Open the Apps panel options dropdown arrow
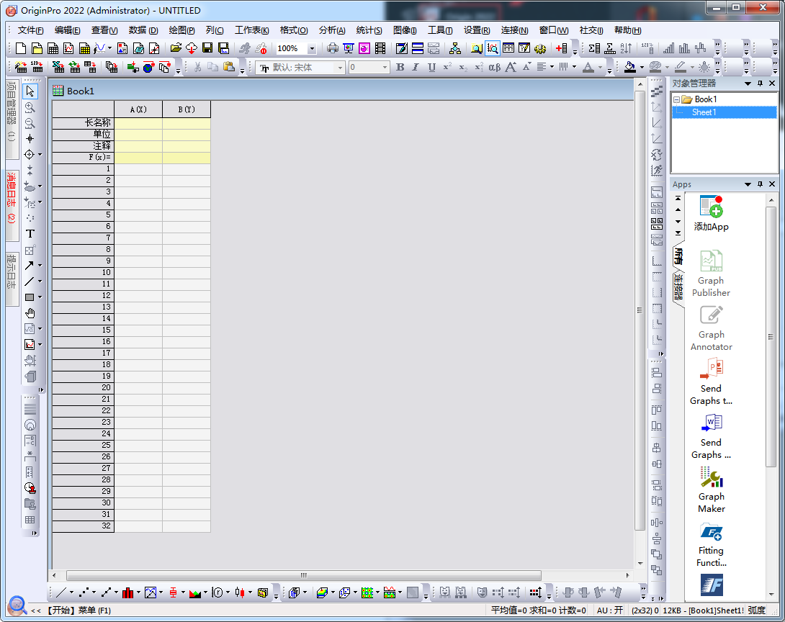Viewport: 785px width, 622px height. point(748,184)
